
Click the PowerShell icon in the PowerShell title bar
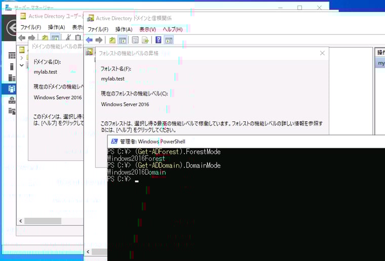coord(114,141)
